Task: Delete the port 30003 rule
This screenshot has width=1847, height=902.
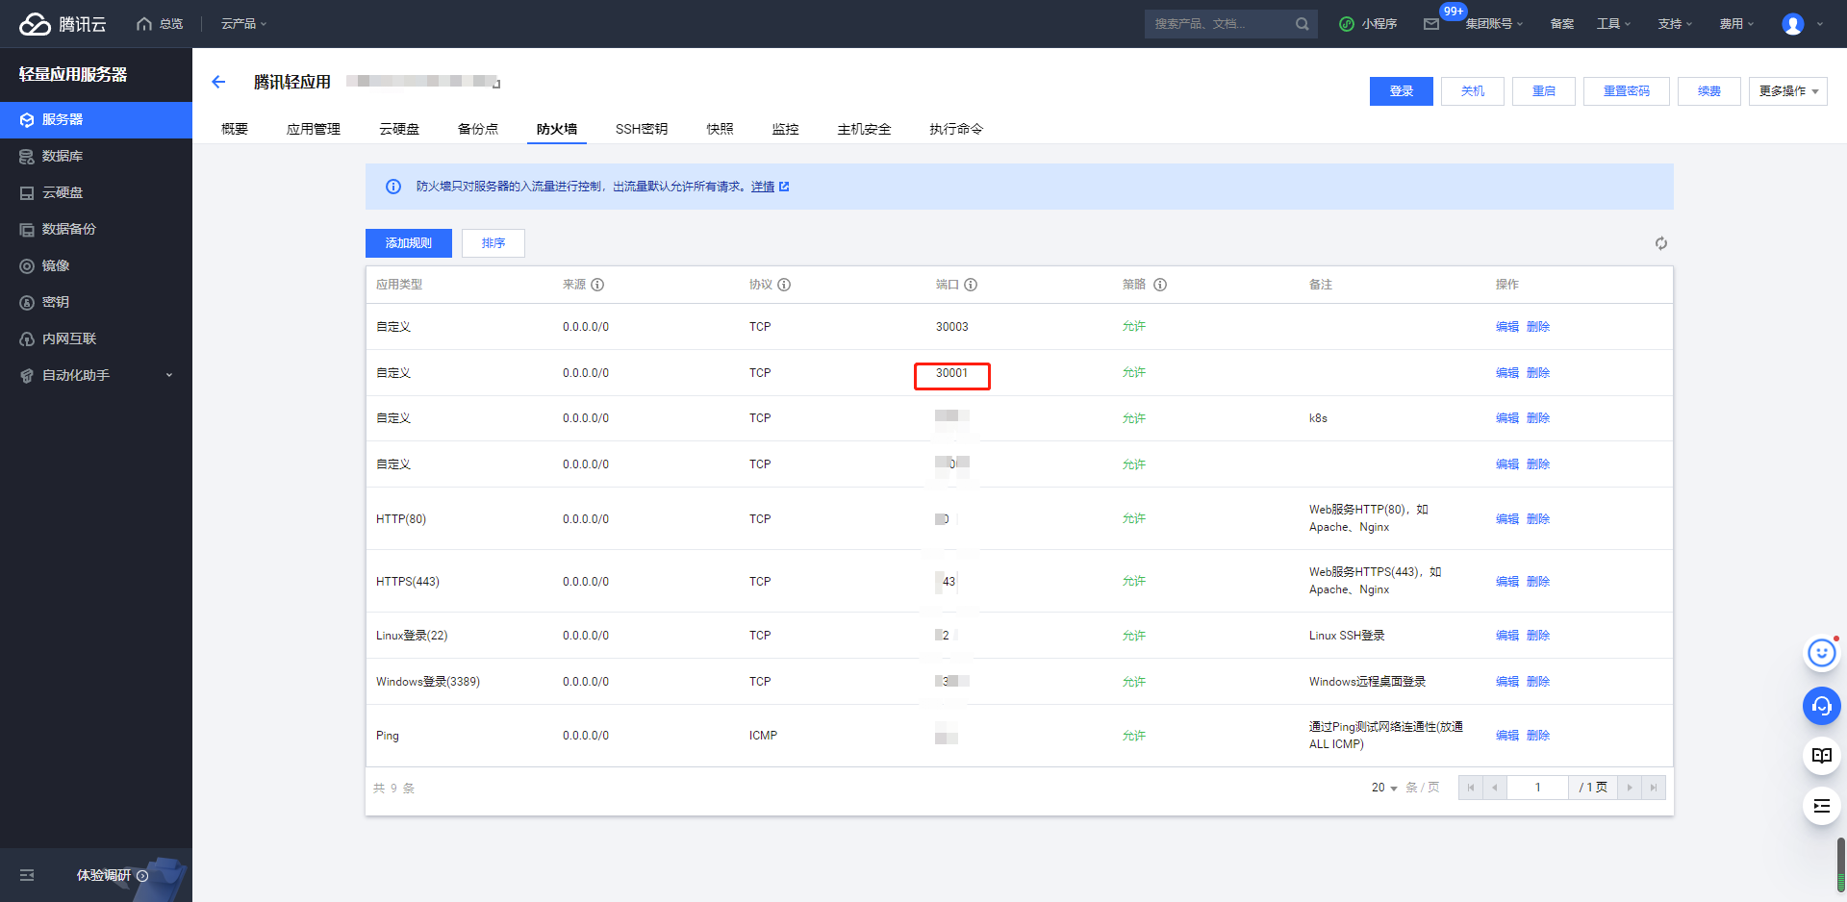Action: [x=1538, y=327]
